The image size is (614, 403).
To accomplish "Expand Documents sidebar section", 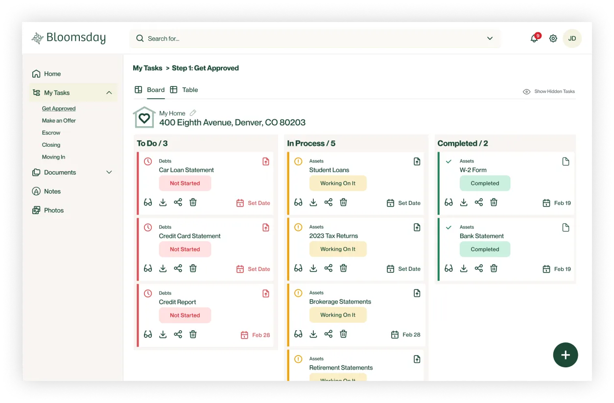I will 109,172.
